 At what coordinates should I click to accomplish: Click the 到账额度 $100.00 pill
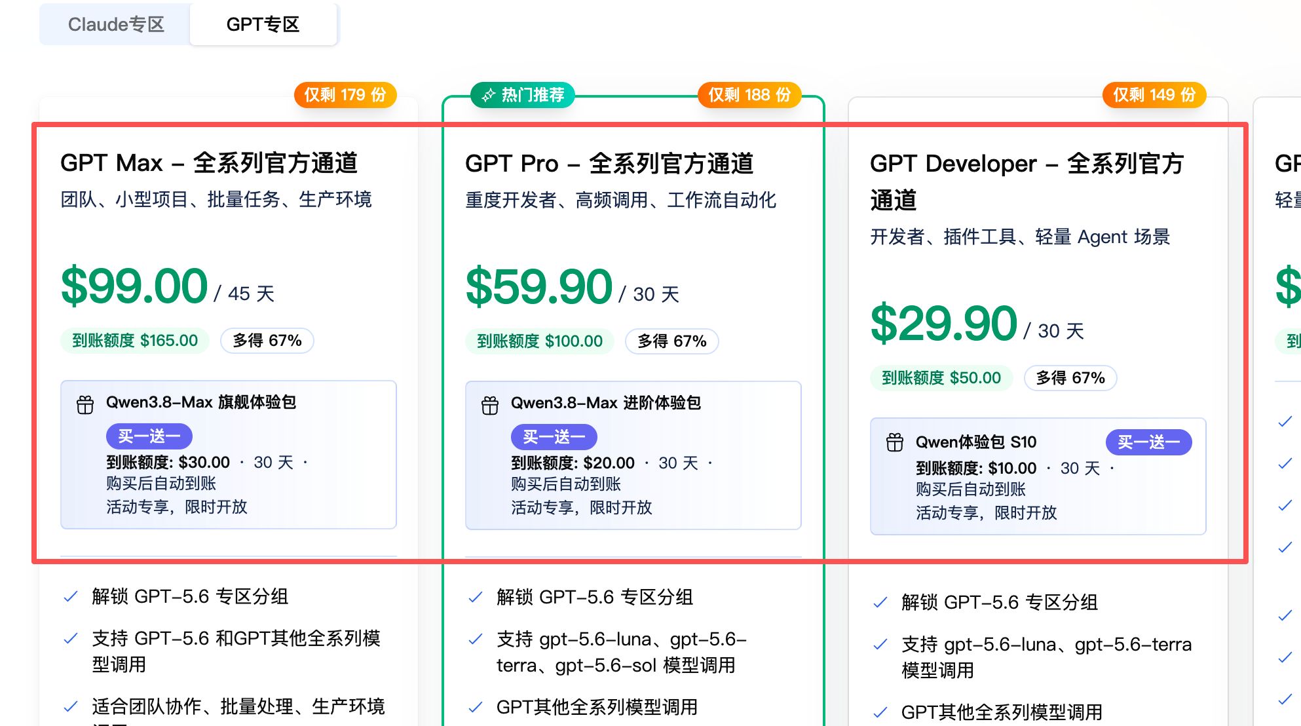tap(540, 341)
